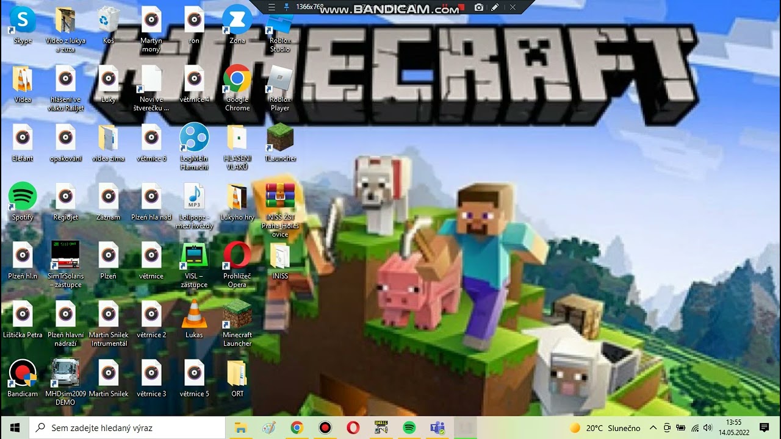Launch the "VISL – zástupce" shortcut
Screen dimensions: 781x439
coord(194,264)
